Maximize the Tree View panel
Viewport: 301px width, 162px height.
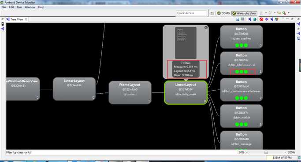292,19
